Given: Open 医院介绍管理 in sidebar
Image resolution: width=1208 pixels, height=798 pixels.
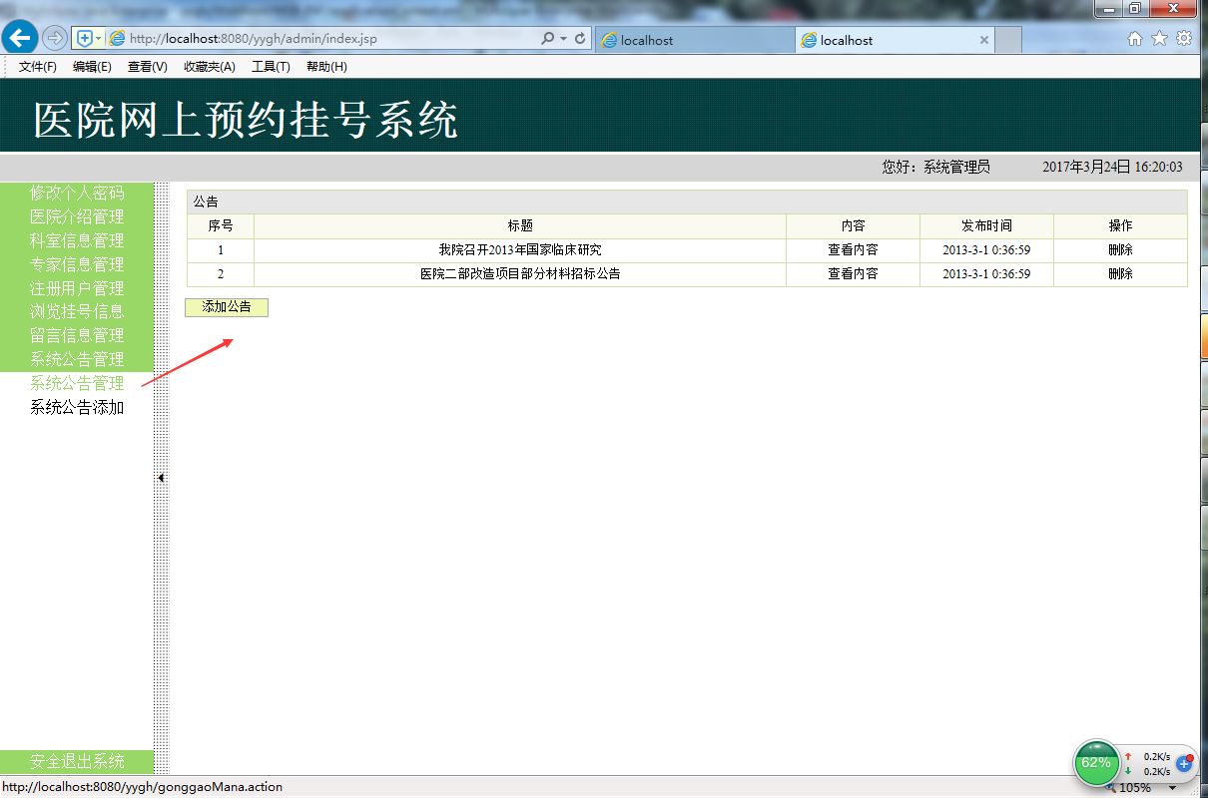Looking at the screenshot, I should (x=77, y=216).
